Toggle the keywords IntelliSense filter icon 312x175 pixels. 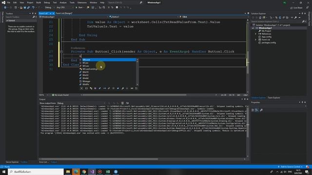point(132,88)
